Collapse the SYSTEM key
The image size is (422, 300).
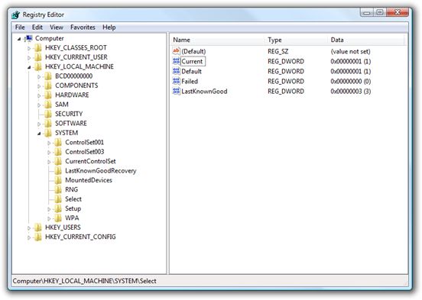click(x=39, y=134)
